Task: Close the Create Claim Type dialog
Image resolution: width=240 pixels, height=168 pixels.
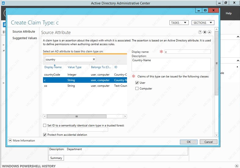Action: click(x=213, y=10)
